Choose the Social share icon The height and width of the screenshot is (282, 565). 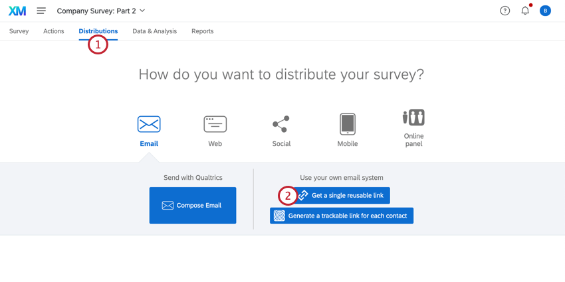[281, 124]
